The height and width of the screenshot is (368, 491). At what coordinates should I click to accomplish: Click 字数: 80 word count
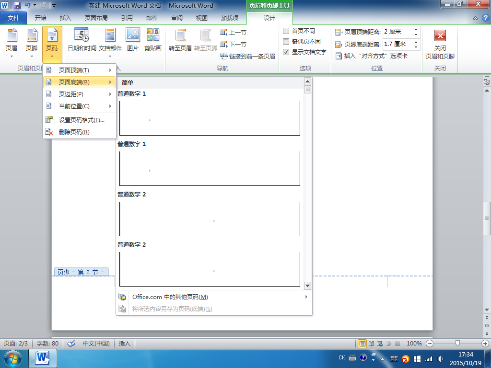47,343
